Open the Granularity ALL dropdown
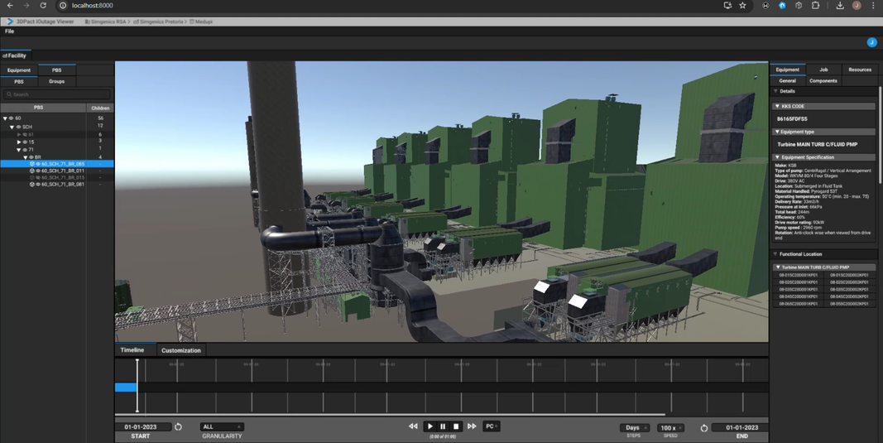 [x=221, y=427]
